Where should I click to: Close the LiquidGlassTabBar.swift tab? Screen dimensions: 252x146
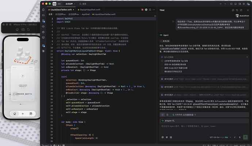[74, 10]
